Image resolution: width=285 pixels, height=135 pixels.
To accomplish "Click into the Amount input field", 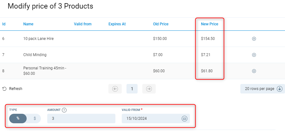I will click(81, 119).
